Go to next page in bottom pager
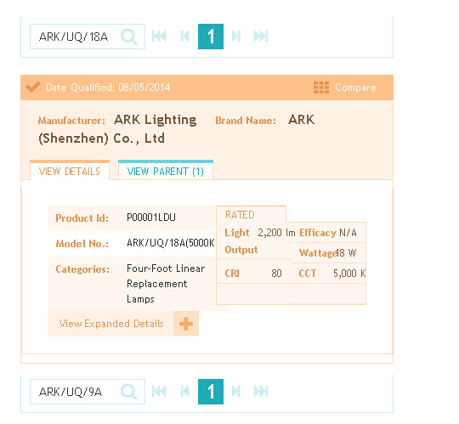 (x=236, y=392)
